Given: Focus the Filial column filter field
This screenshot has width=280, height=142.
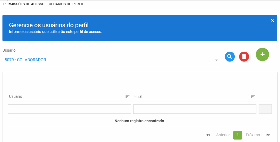Looking at the screenshot, I should tap(195, 109).
